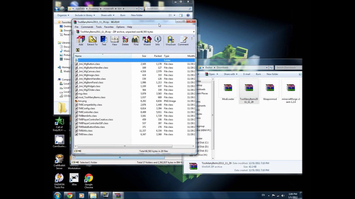This screenshot has width=355, height=199.
Task: Open WinRAR Commands menu
Action: click(87, 27)
